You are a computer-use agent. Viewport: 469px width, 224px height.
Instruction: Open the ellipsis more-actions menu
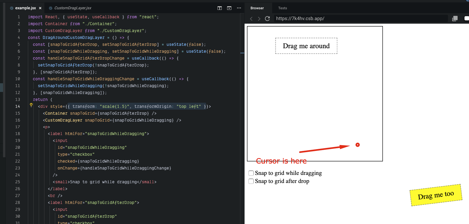coord(239,8)
